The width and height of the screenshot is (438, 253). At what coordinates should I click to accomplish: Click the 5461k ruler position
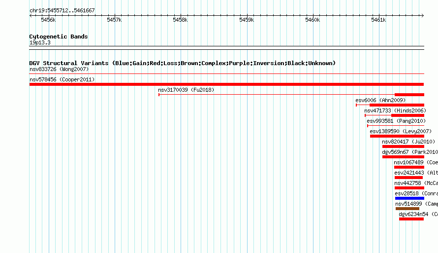click(x=378, y=20)
